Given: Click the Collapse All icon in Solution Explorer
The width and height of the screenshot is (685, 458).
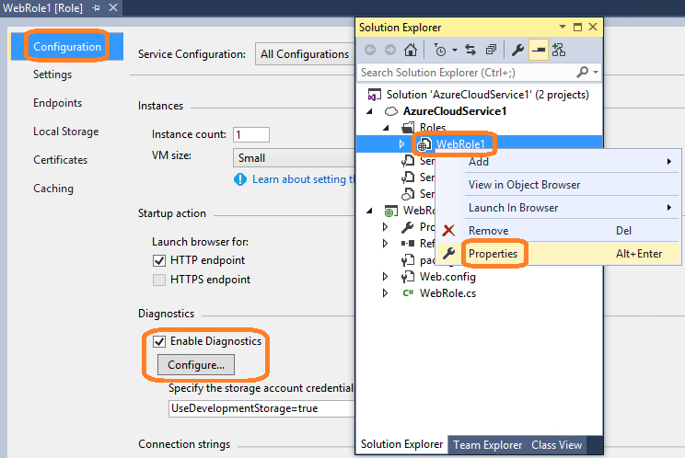Looking at the screenshot, I should [491, 50].
